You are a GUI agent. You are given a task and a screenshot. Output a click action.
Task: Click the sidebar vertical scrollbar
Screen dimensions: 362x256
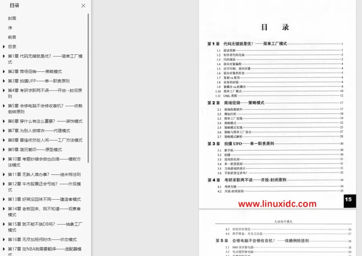[88, 88]
